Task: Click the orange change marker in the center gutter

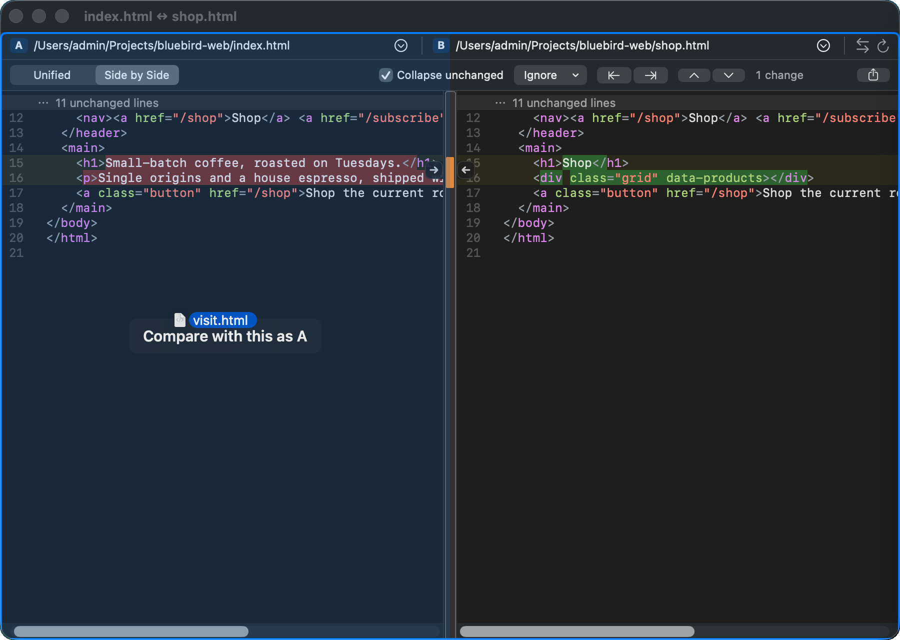Action: 450,172
